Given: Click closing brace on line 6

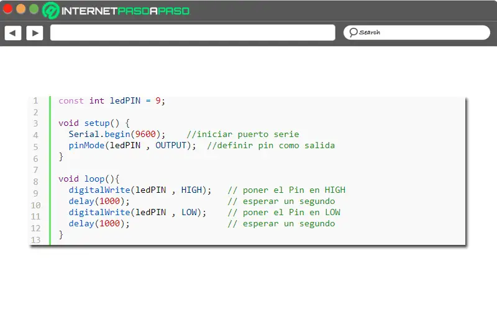Looking at the screenshot, I should coord(61,157).
